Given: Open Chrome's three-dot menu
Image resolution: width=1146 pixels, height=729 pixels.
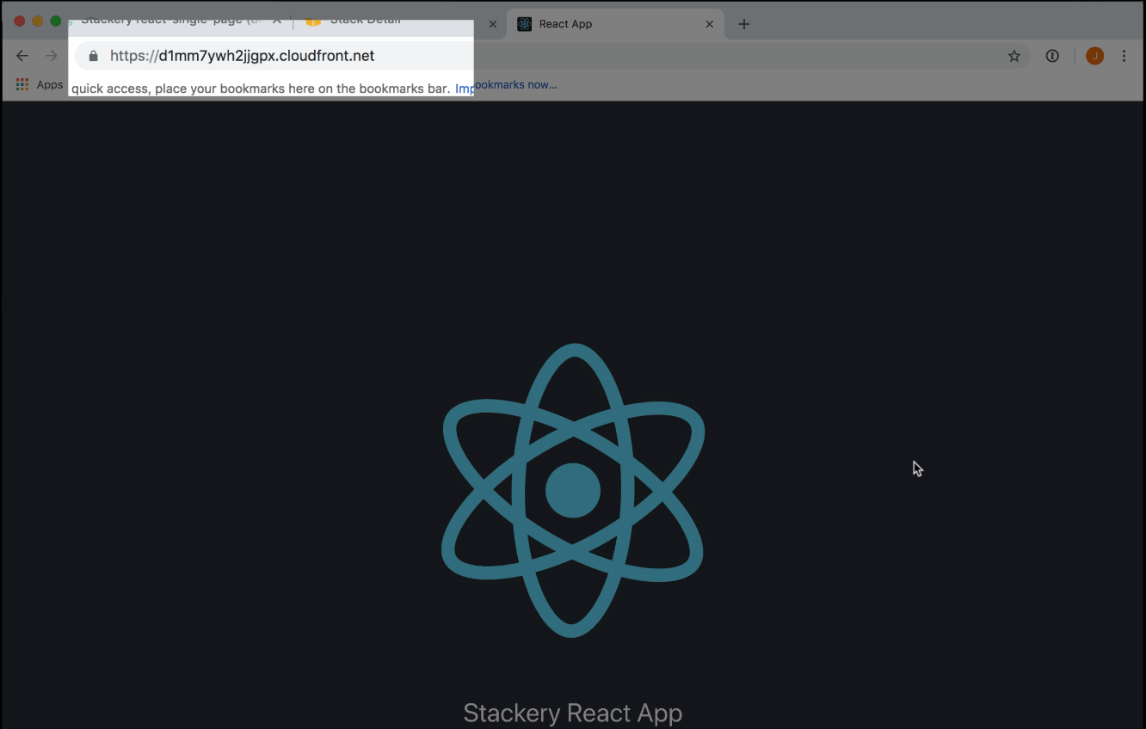Looking at the screenshot, I should 1124,56.
